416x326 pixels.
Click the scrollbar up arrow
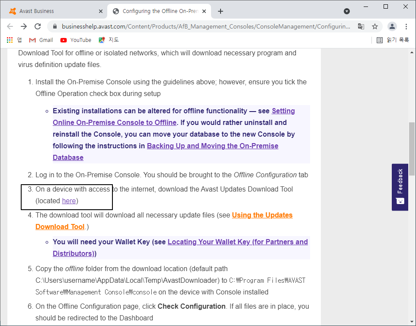coord(412,52)
